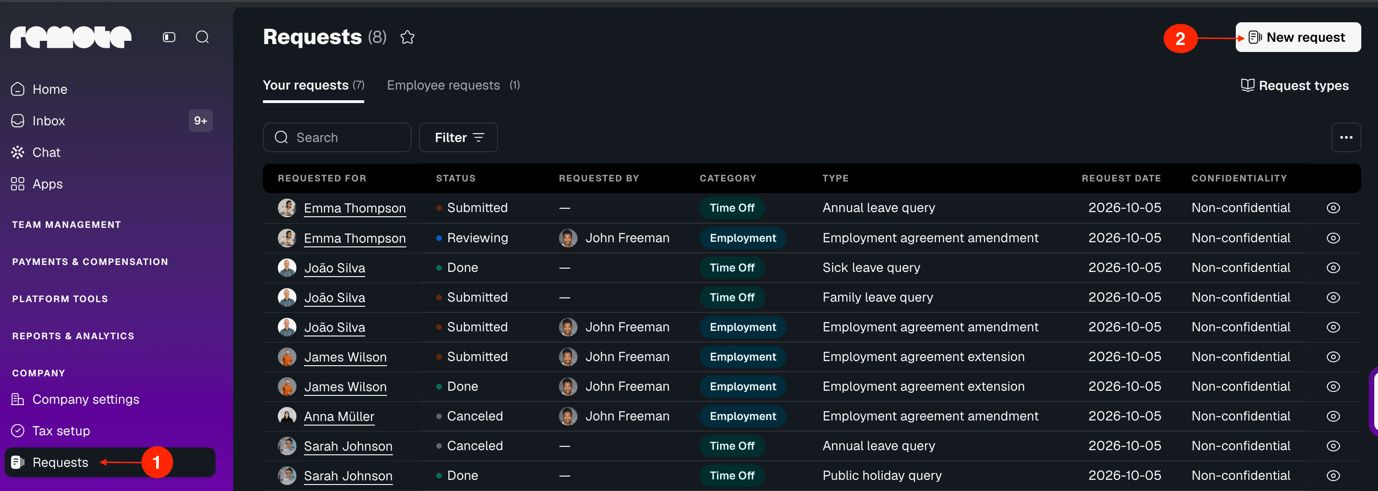This screenshot has width=1378, height=491.
Task: Open the Request types link
Action: click(x=1294, y=85)
